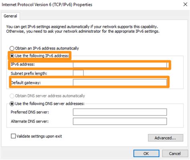The image size is (190, 160).
Task: Click the IPv6 address input field
Action: [120, 65]
